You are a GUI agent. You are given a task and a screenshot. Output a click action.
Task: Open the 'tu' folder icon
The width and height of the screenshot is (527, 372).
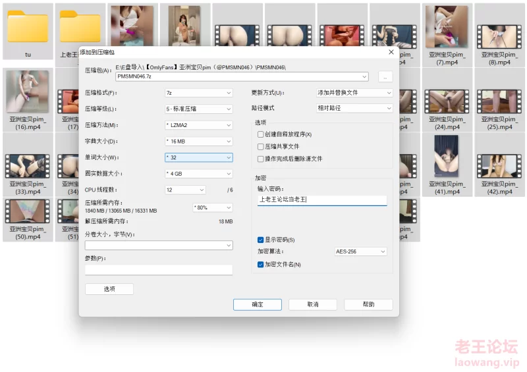pos(28,28)
